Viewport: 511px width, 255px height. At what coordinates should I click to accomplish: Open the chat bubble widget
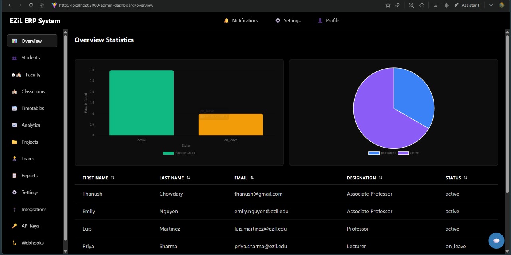pyautogui.click(x=496, y=241)
